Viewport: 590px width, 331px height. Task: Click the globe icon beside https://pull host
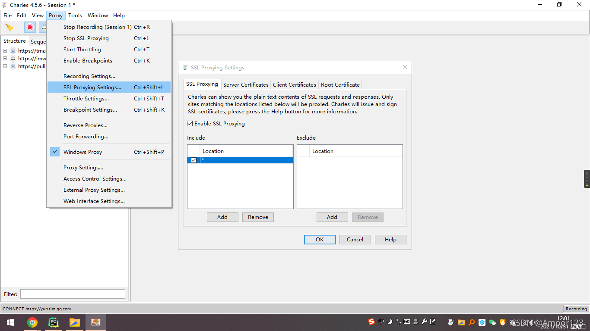[13, 66]
